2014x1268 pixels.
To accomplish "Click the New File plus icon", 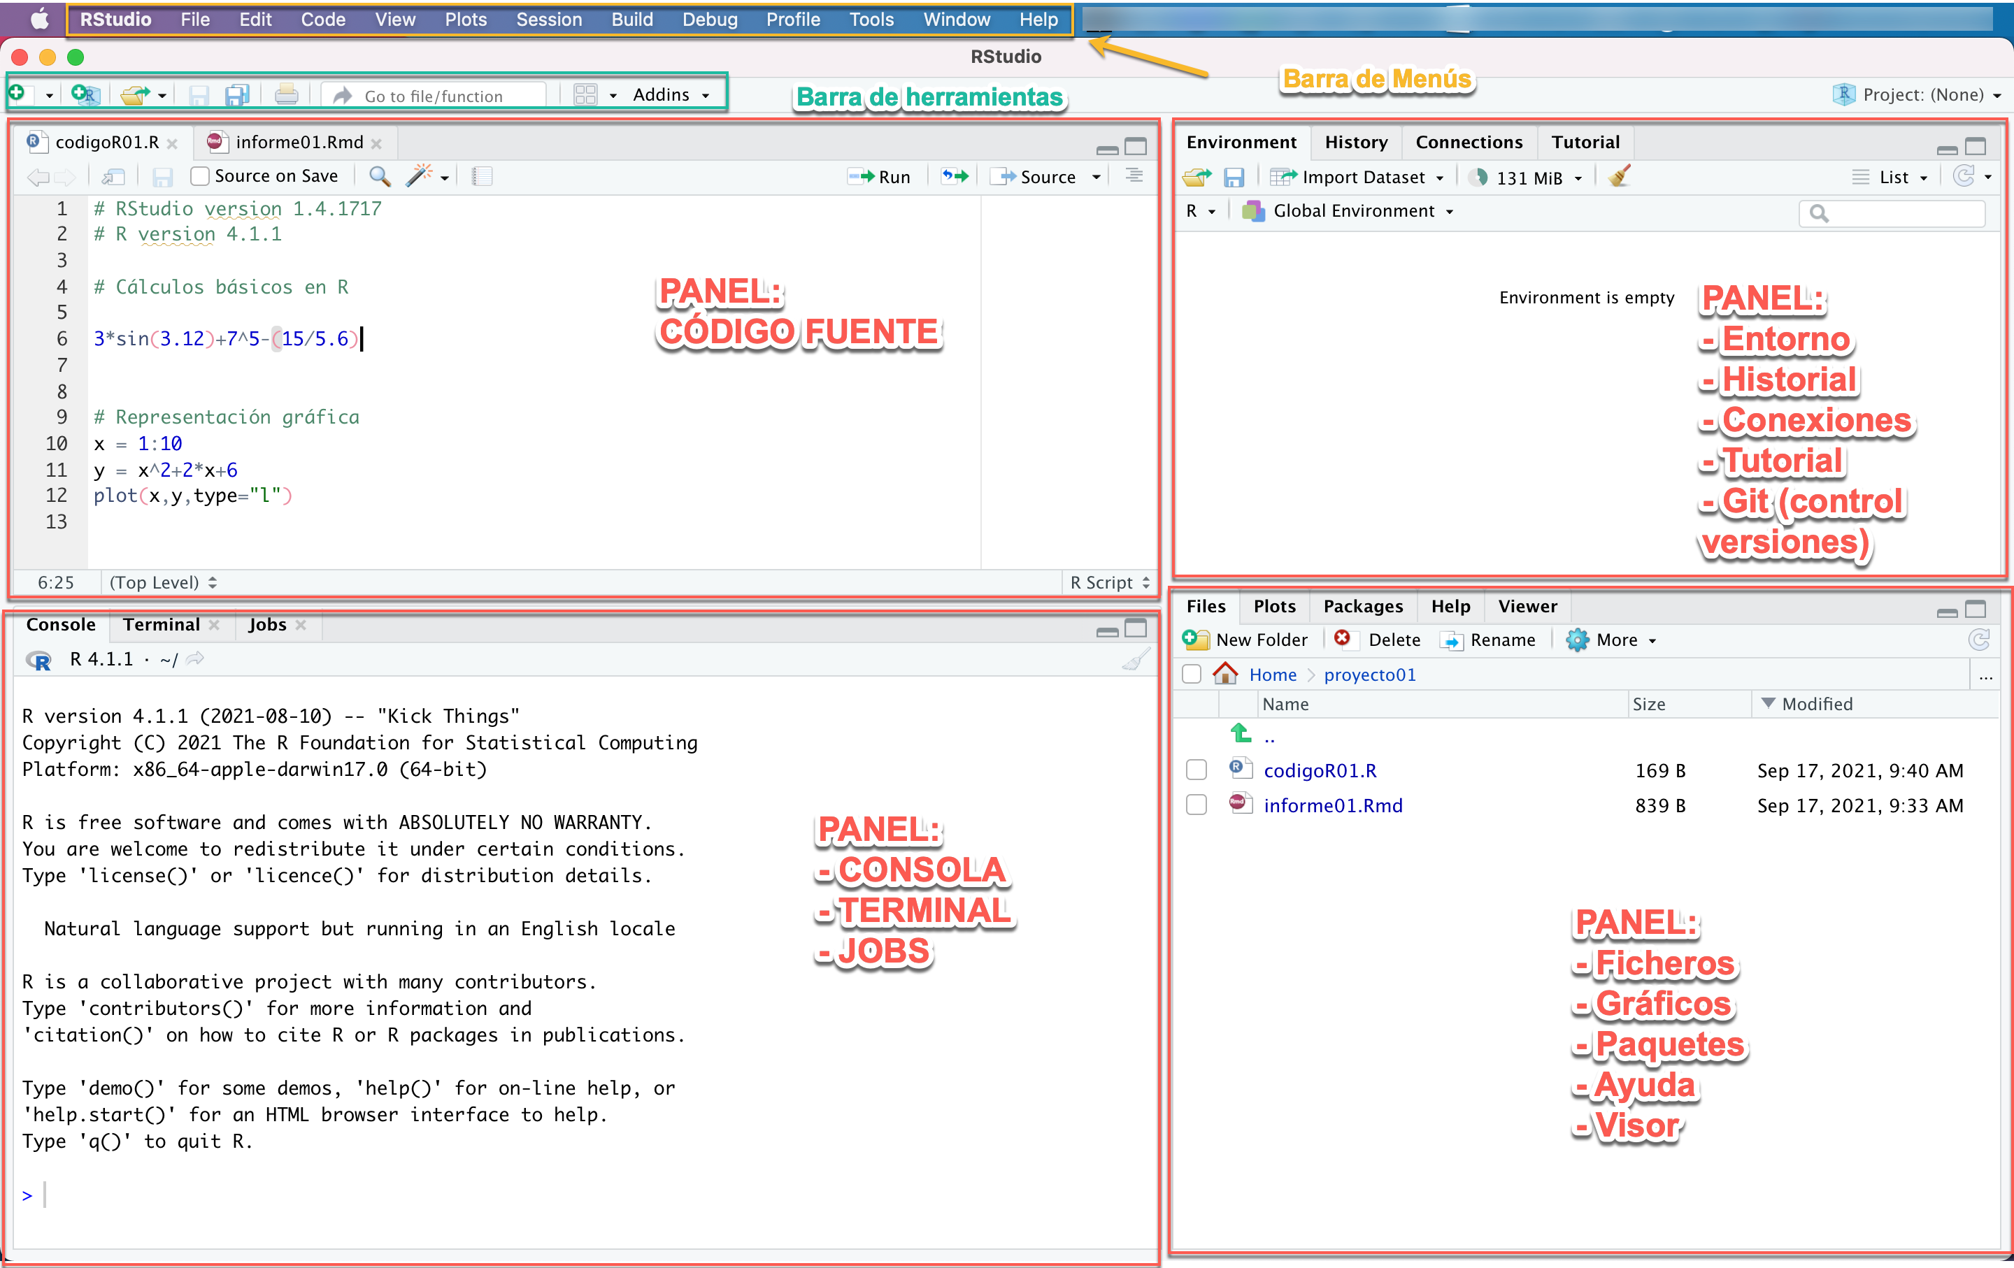I will (x=18, y=94).
